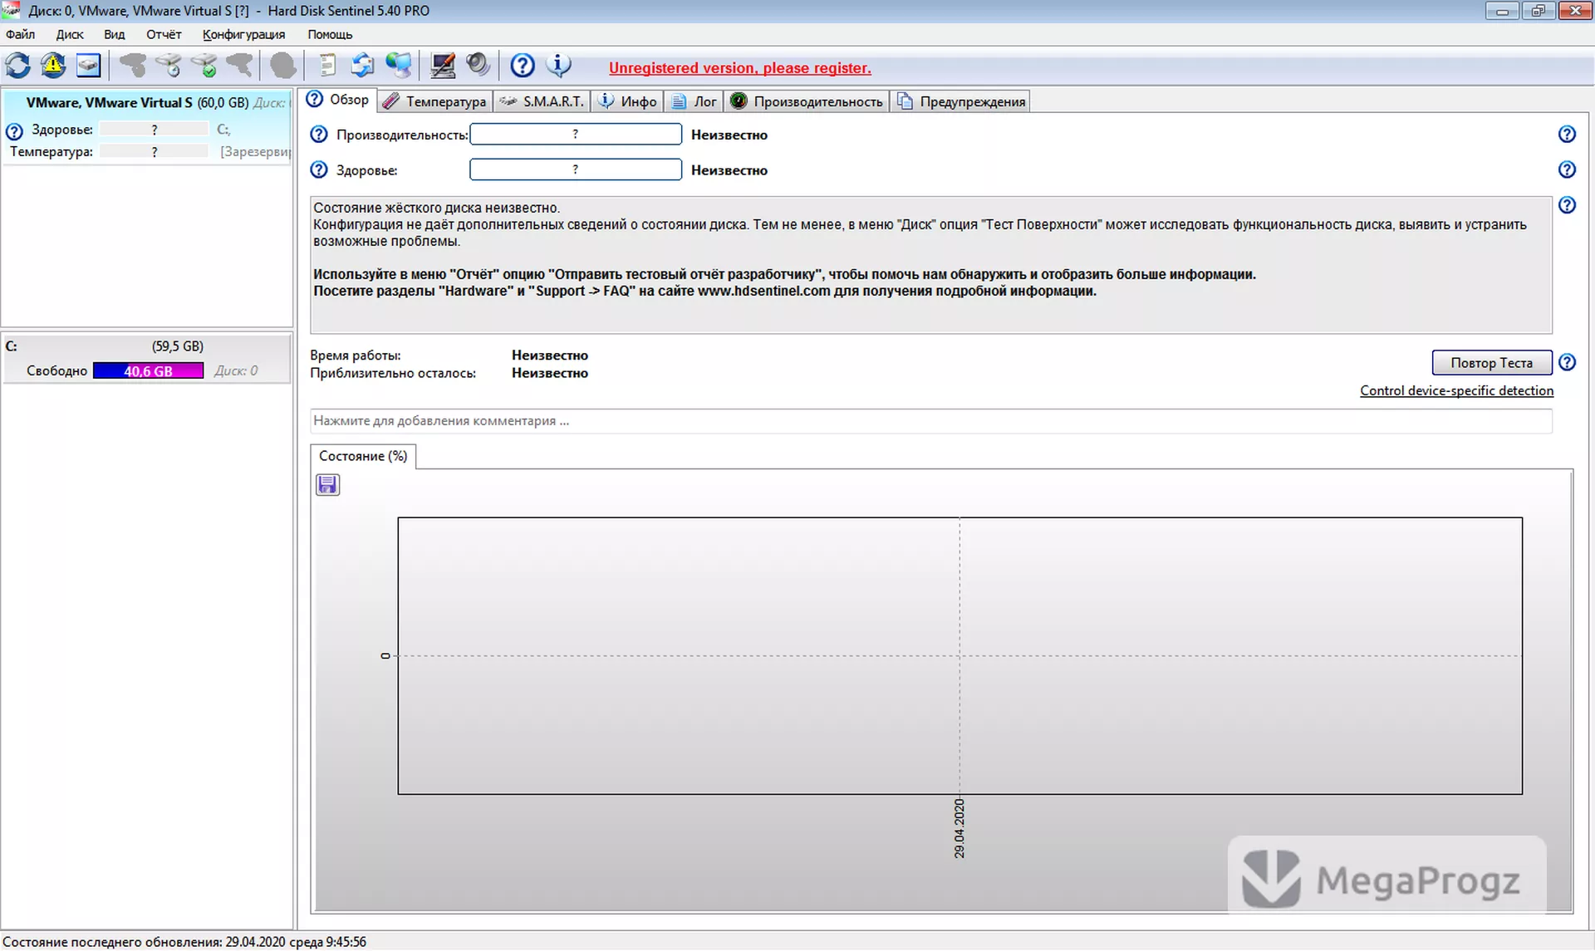
Task: Click the comment input field
Action: pos(930,421)
